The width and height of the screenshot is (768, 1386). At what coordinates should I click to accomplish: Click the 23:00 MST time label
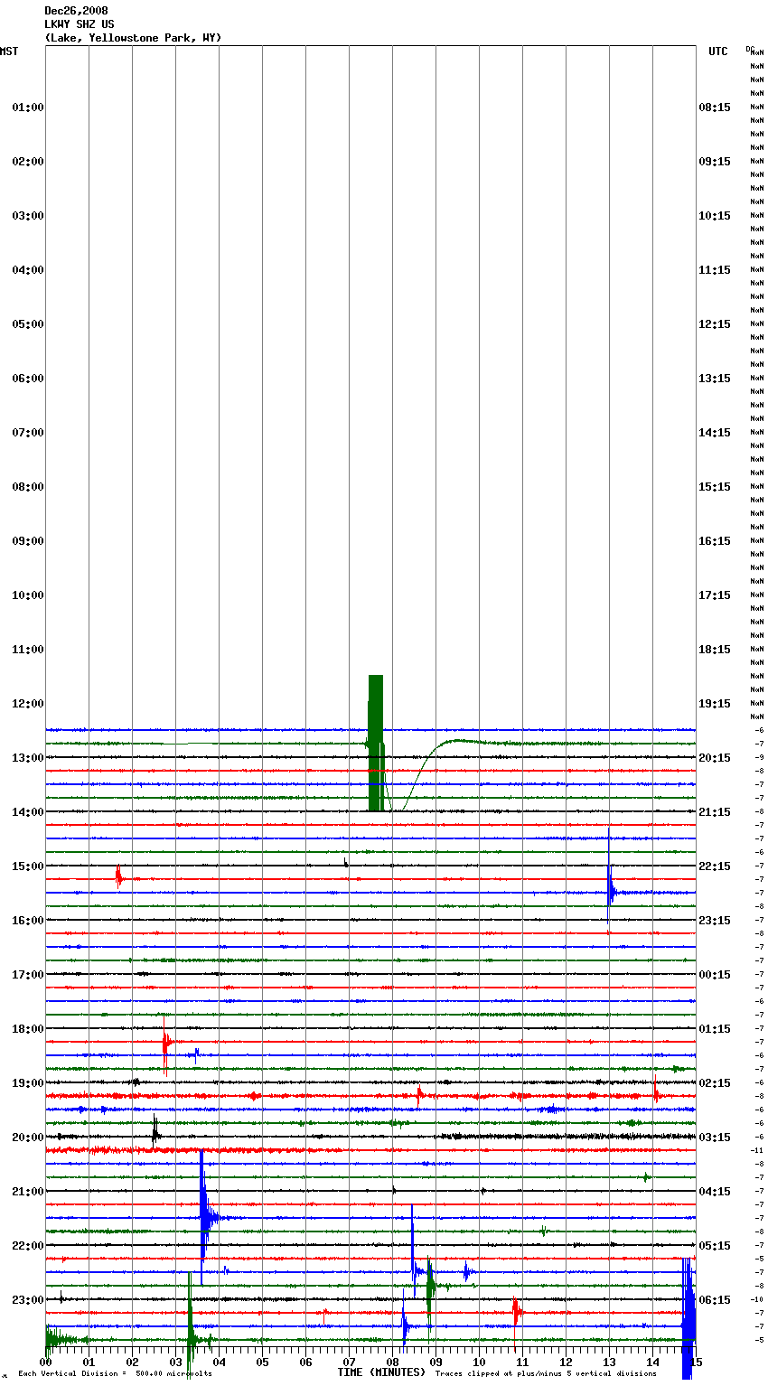pyautogui.click(x=28, y=1300)
